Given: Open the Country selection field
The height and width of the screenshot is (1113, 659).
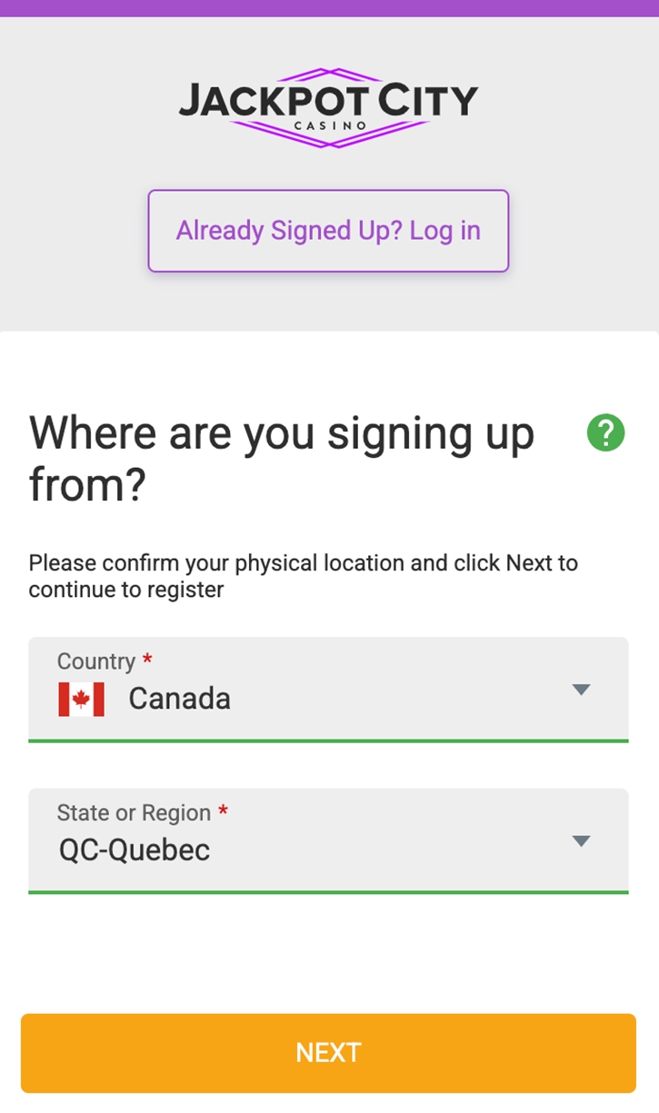Looking at the screenshot, I should pyautogui.click(x=328, y=689).
